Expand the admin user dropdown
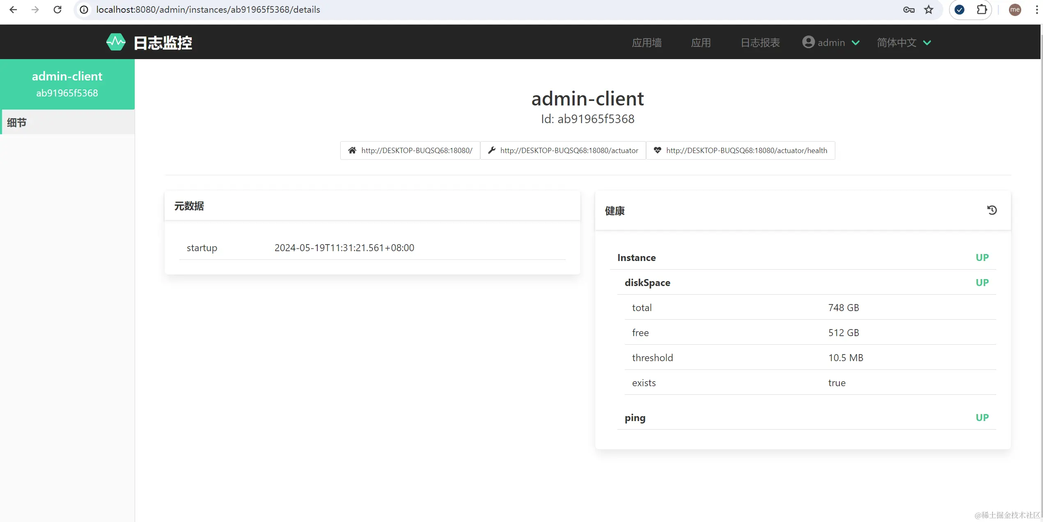 [856, 43]
